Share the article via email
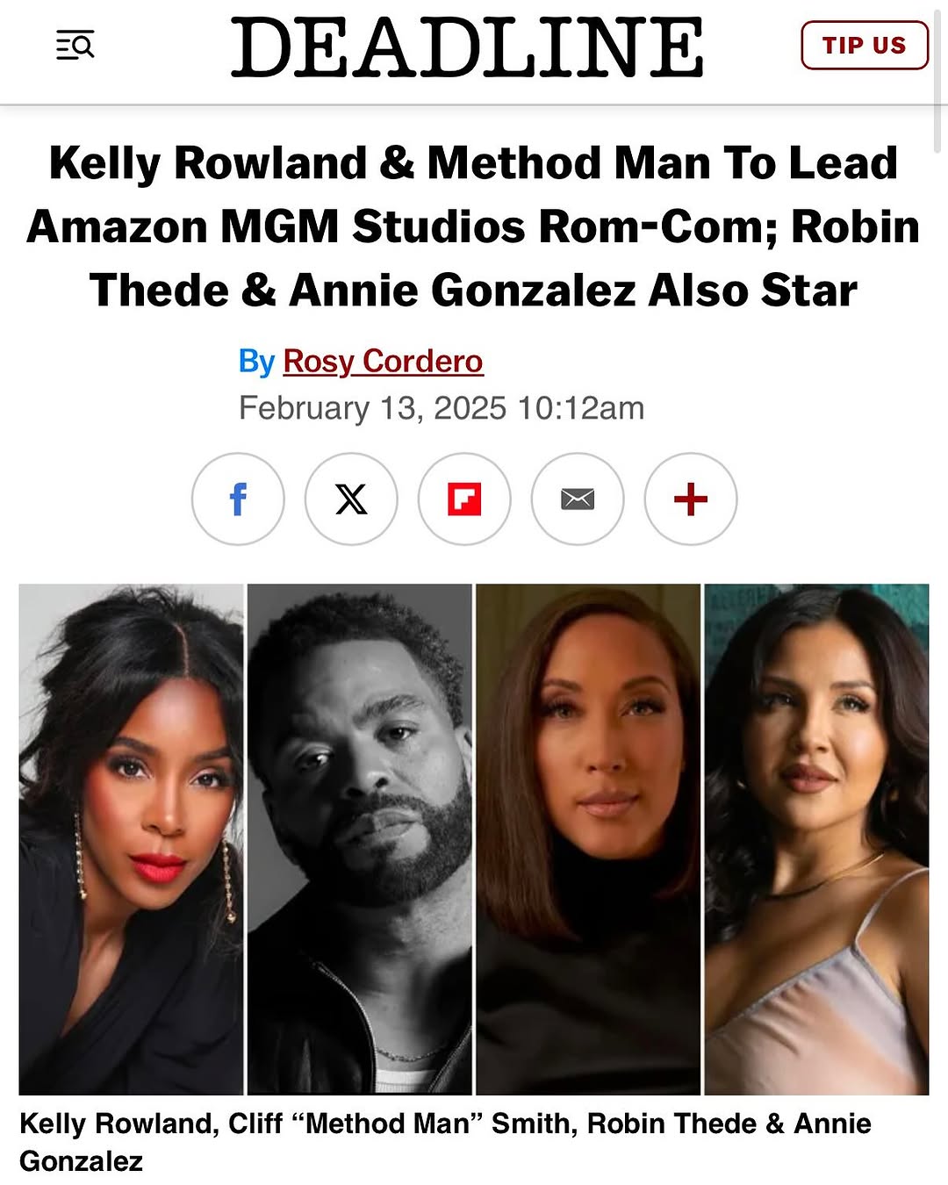This screenshot has width=948, height=1185. tap(578, 499)
